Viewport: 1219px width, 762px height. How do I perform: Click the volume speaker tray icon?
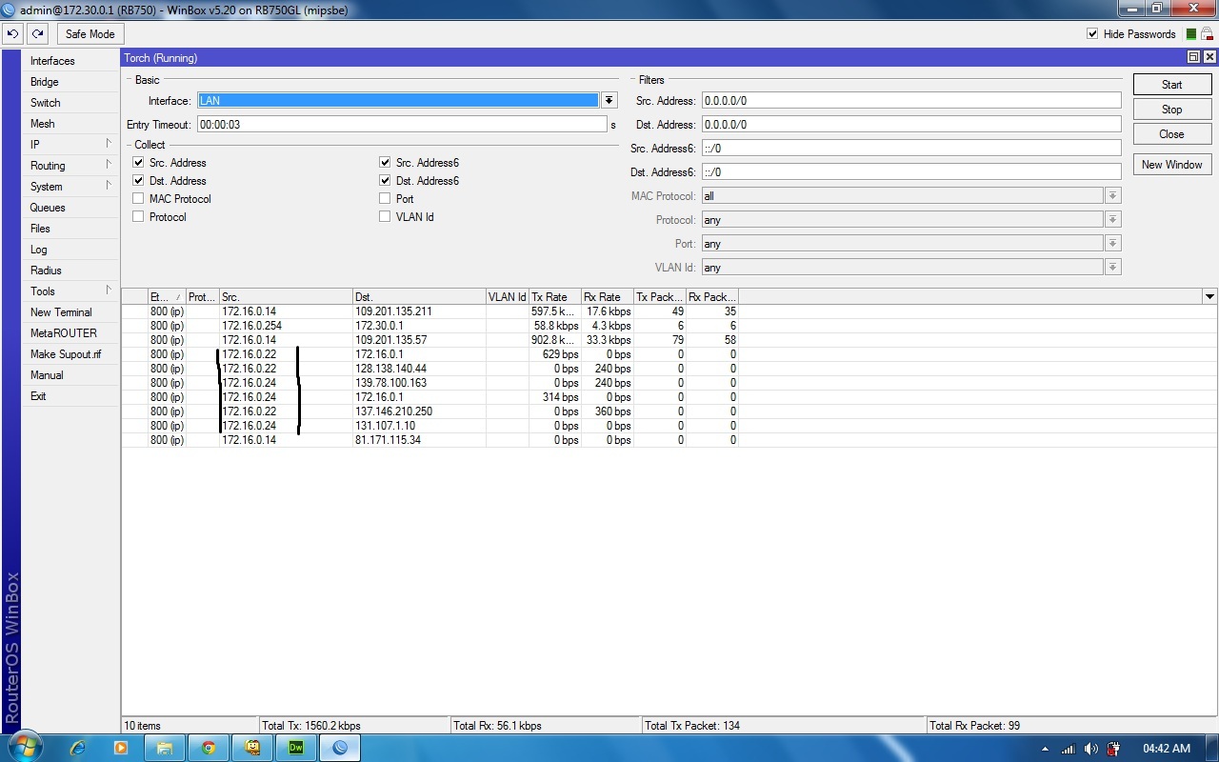click(1090, 749)
